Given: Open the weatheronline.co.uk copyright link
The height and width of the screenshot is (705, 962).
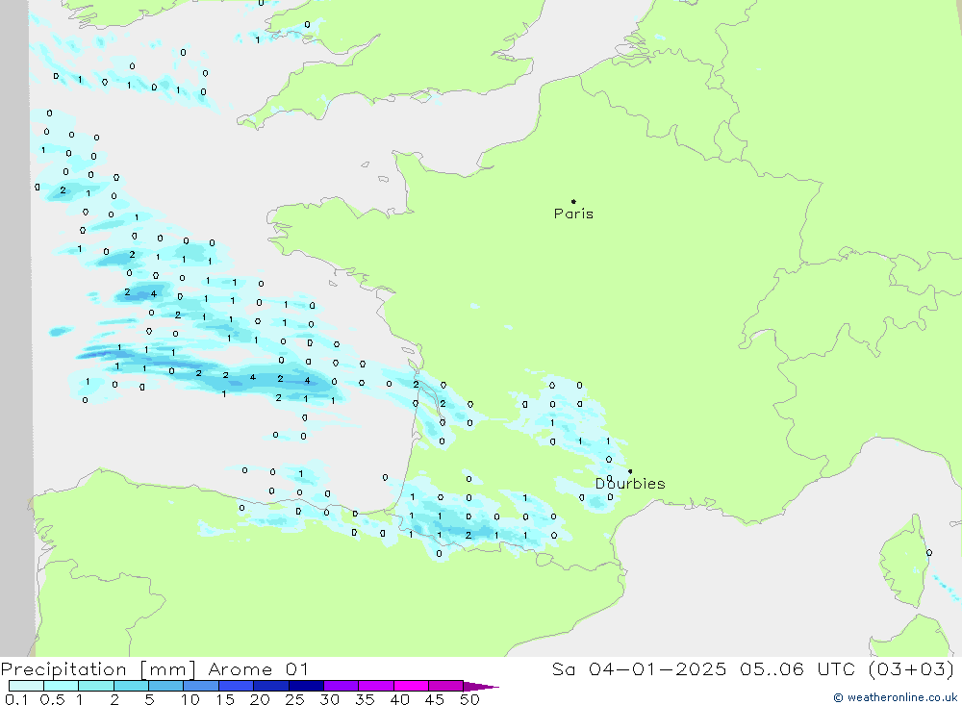Looking at the screenshot, I should [895, 697].
